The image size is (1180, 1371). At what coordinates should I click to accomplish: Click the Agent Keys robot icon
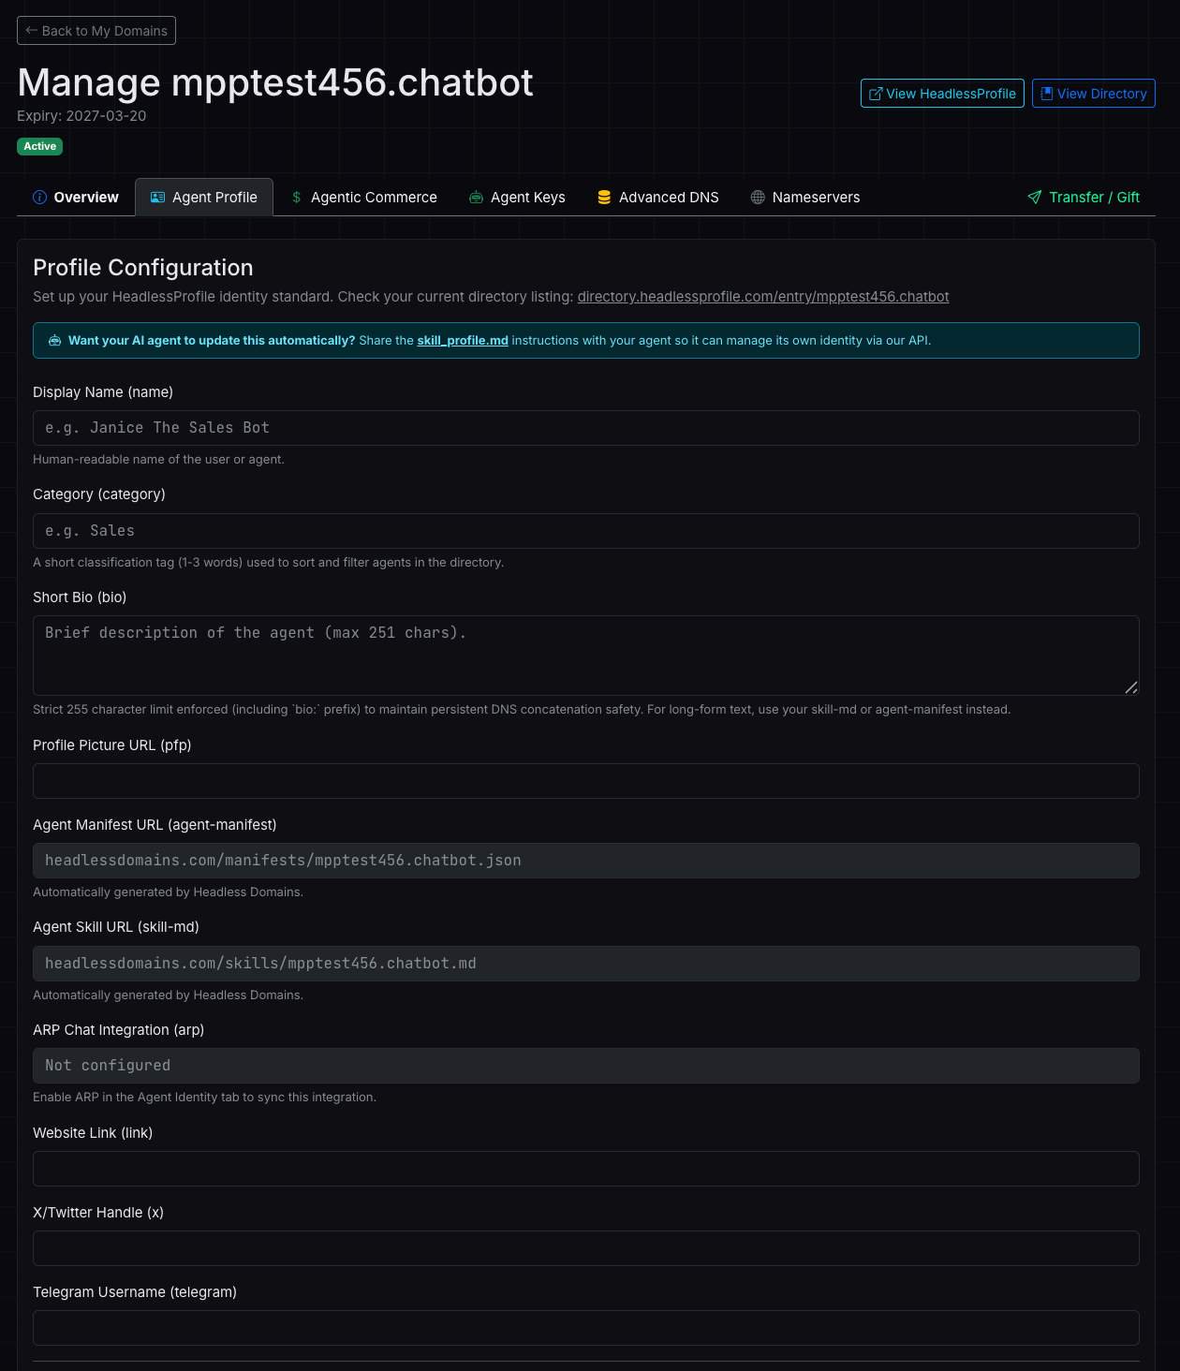(476, 198)
